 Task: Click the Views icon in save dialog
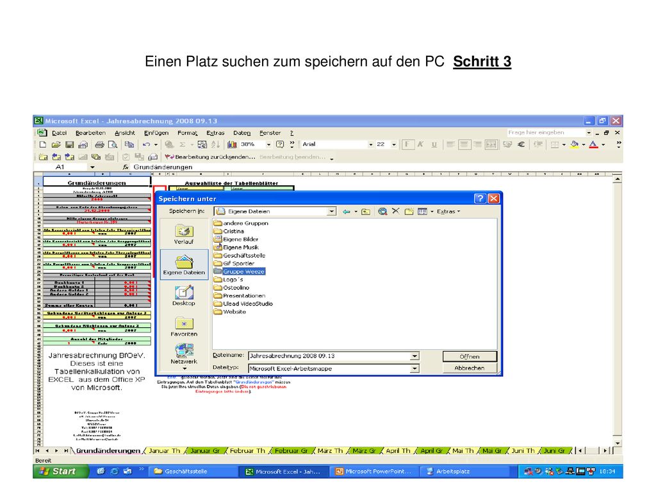tap(423, 211)
